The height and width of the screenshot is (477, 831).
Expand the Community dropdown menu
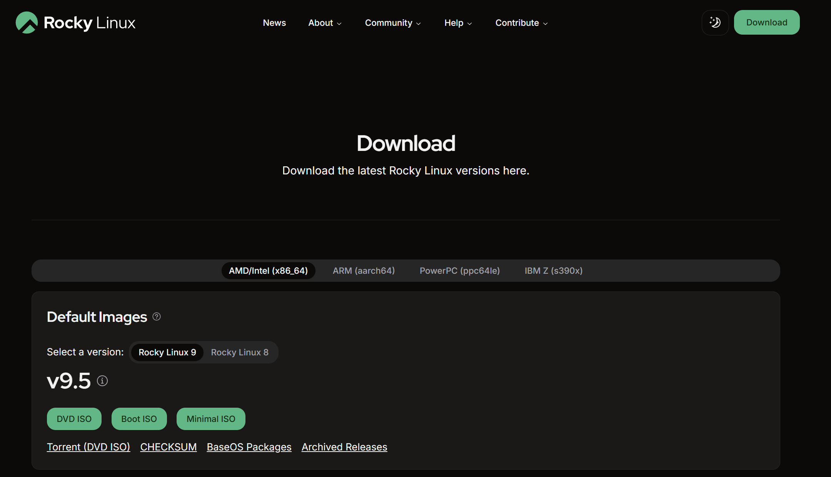(393, 23)
